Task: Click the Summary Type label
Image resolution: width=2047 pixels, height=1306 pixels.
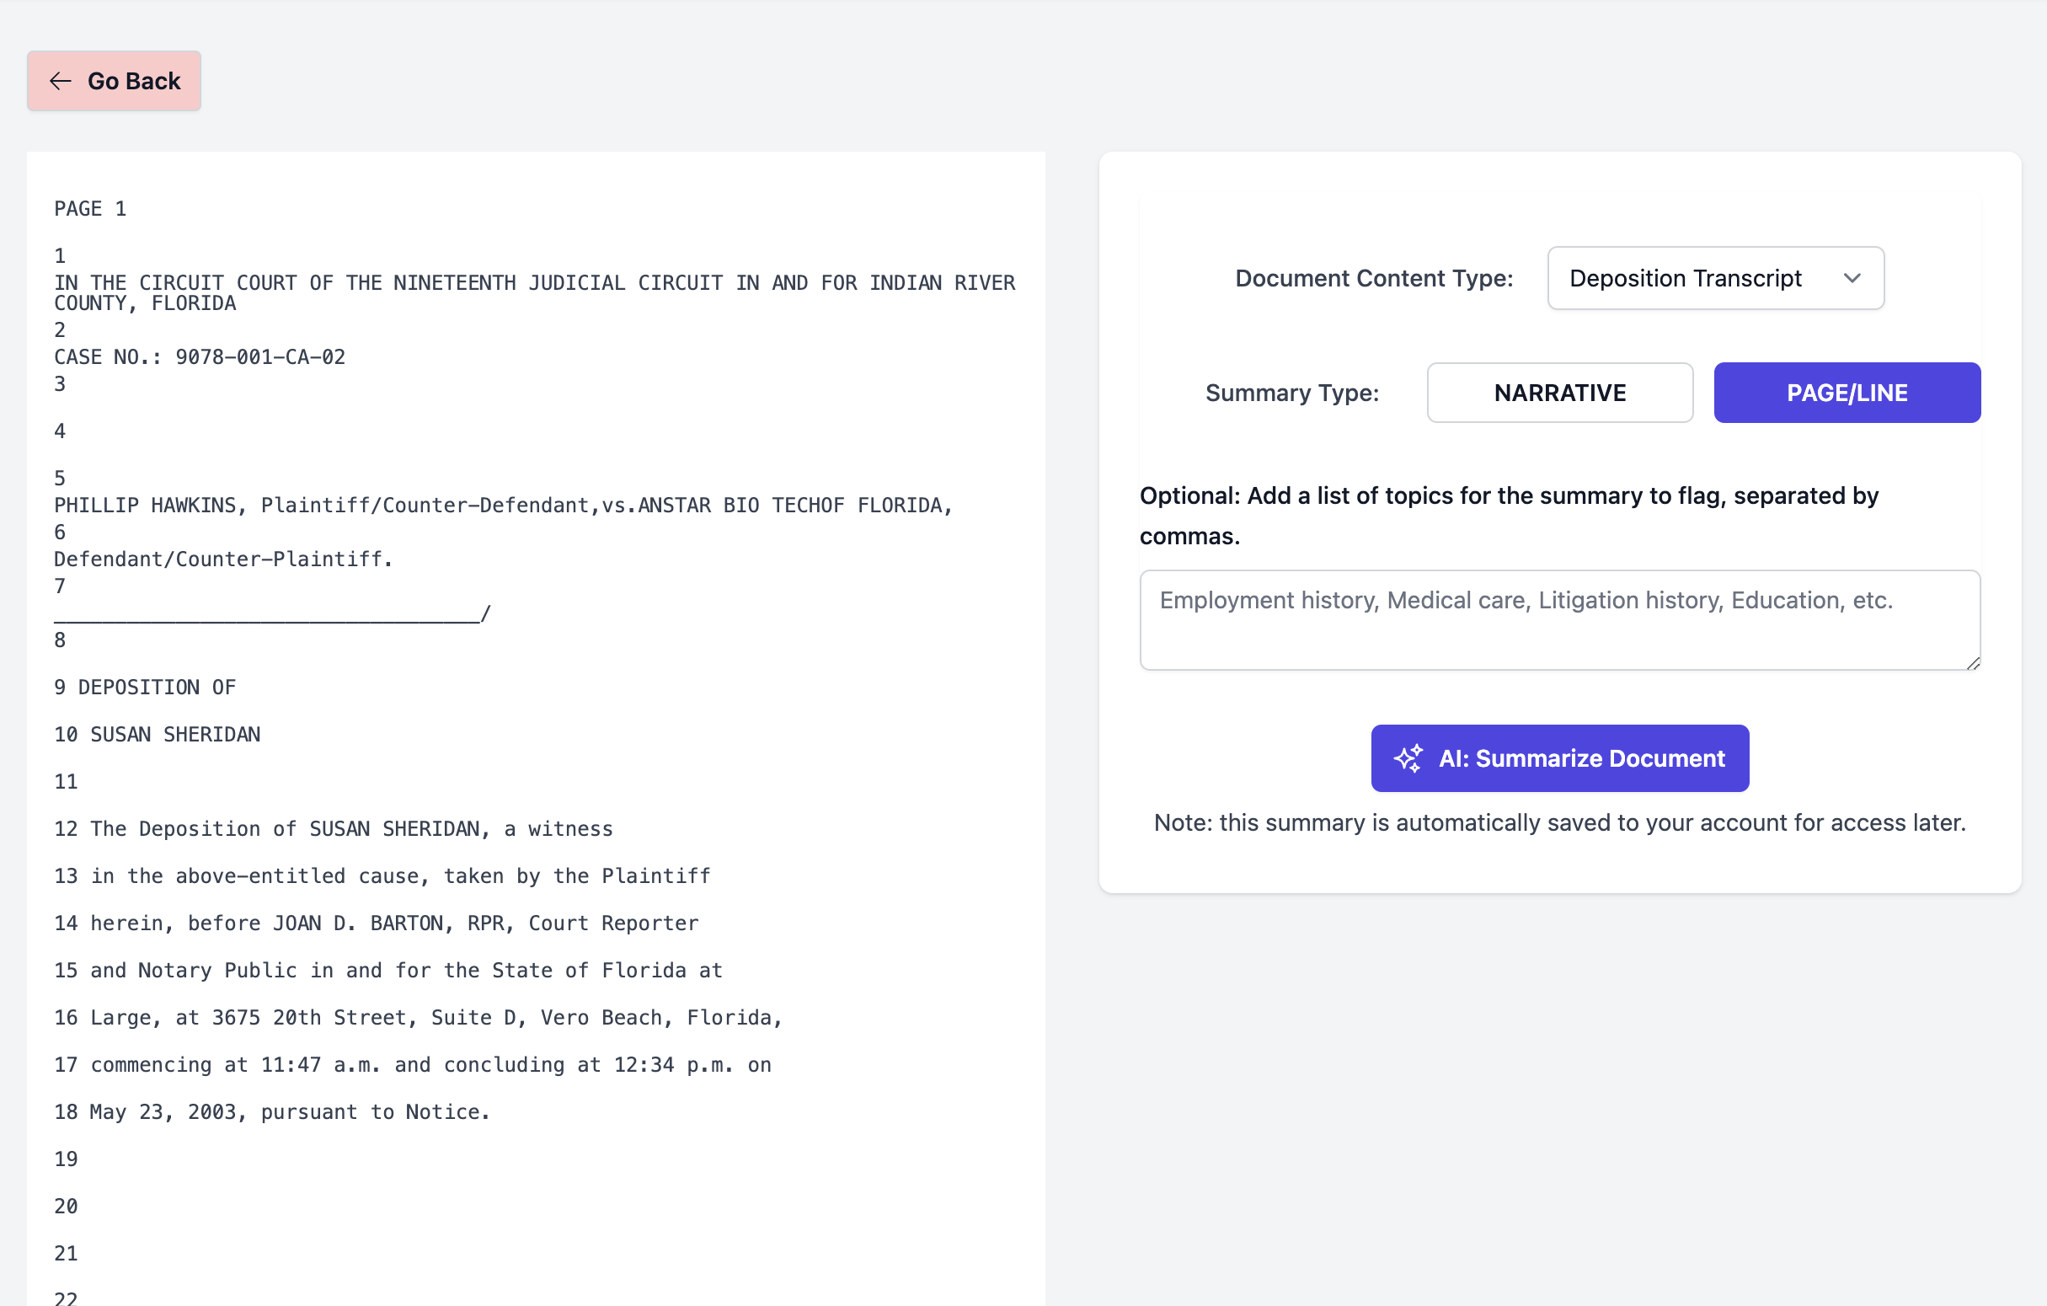Action: click(x=1292, y=392)
